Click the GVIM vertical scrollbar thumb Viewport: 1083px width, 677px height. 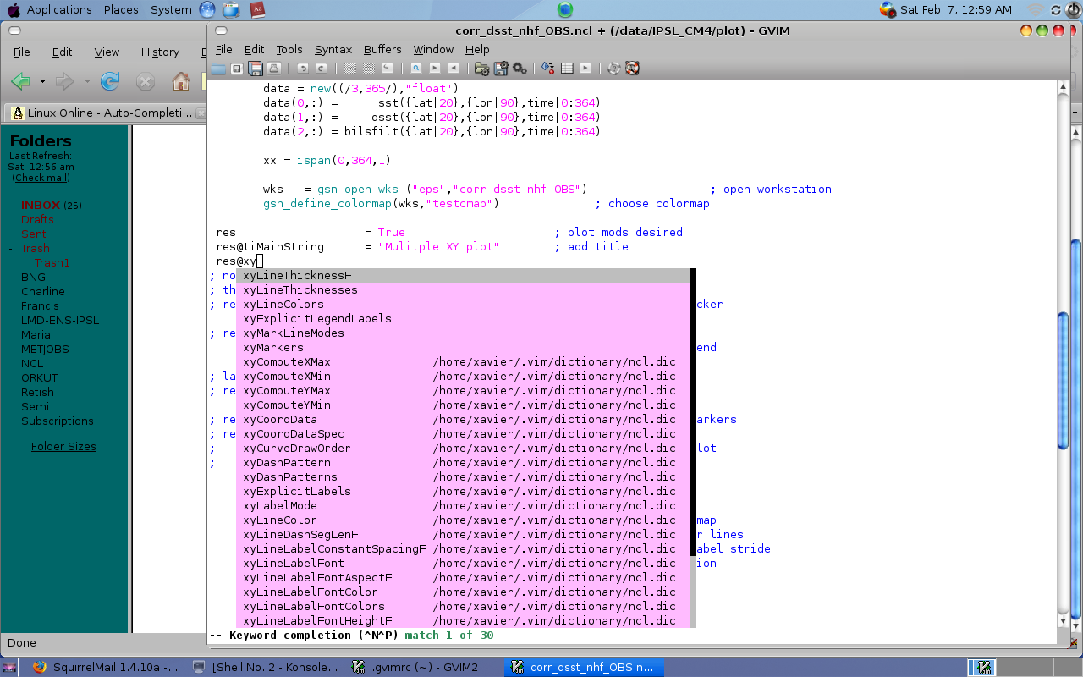pos(1064,381)
